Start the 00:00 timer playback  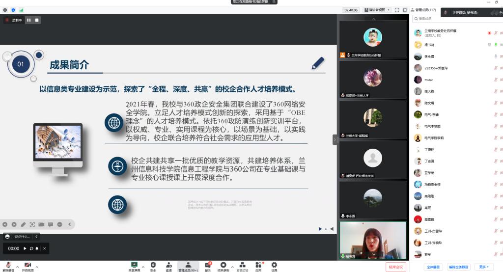(x=25, y=248)
